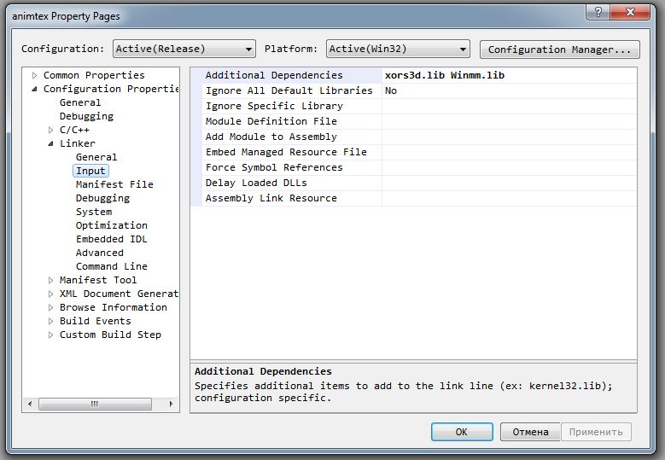The height and width of the screenshot is (460, 665).
Task: Collapse the Linker tree node
Action: tap(51, 143)
